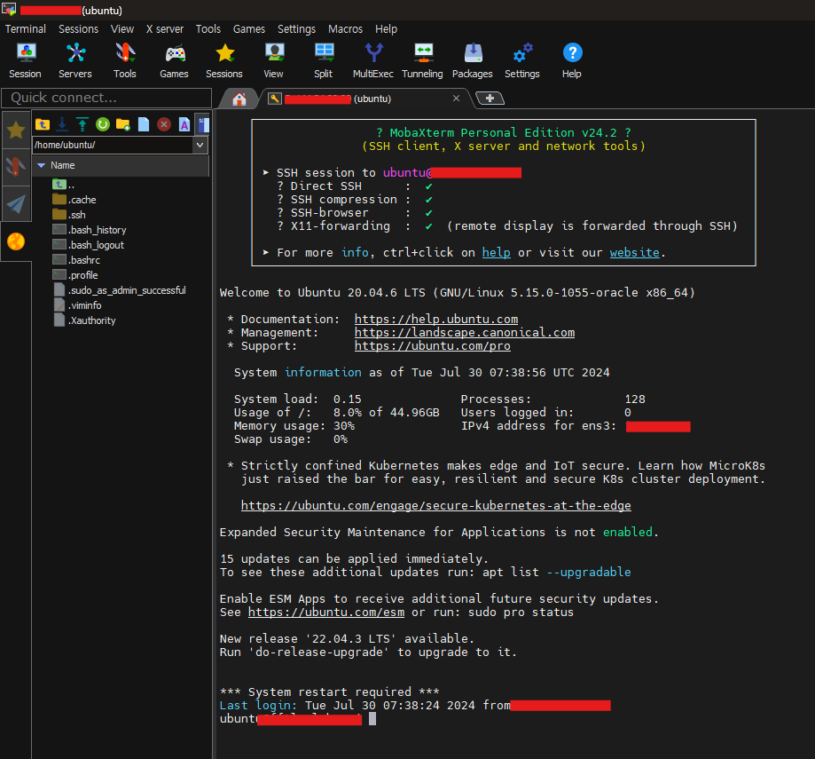Upload files via SFTP toolbar arrow
This screenshot has width=815, height=759.
point(82,124)
